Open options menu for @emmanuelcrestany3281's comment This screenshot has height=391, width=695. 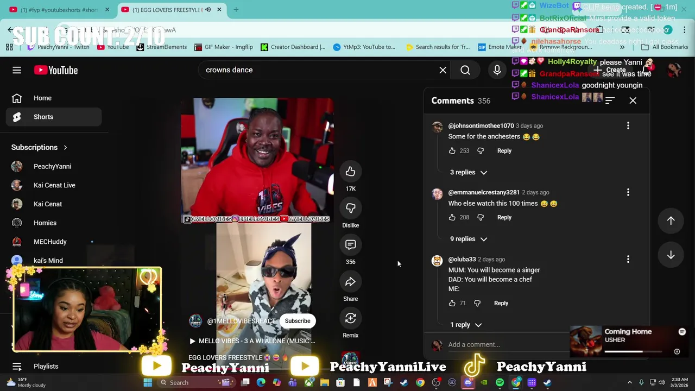[x=628, y=192]
